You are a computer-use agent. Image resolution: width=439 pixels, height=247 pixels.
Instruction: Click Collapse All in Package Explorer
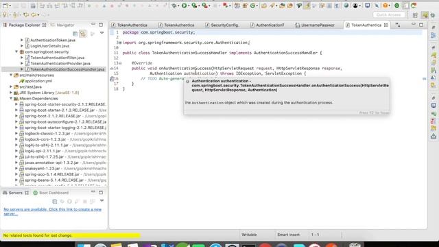[x=75, y=34]
